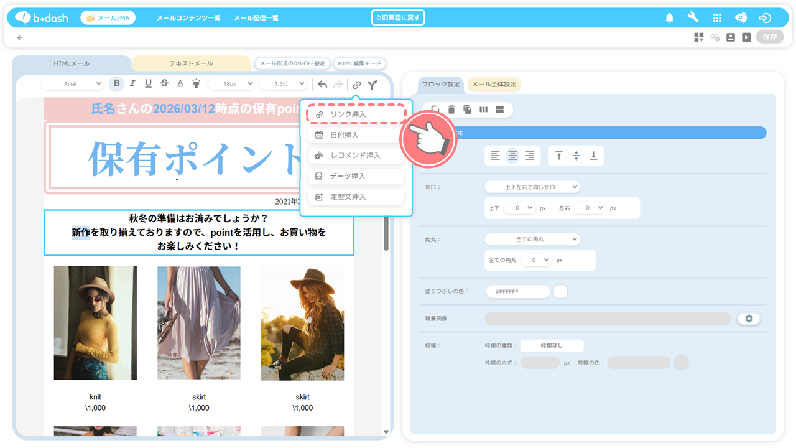Screen dimensions: 796x448
Task: Click the align to top icon
Action: coord(559,156)
